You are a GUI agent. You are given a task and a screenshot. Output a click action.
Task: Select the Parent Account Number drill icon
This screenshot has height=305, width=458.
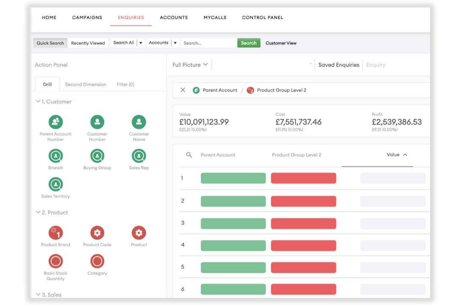pyautogui.click(x=56, y=122)
